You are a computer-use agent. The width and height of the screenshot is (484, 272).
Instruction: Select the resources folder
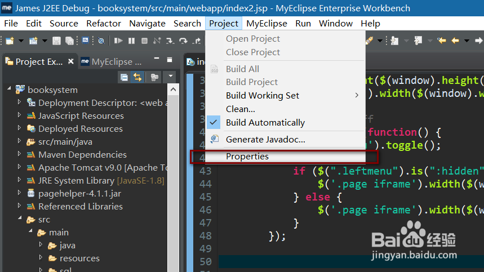tap(79, 258)
